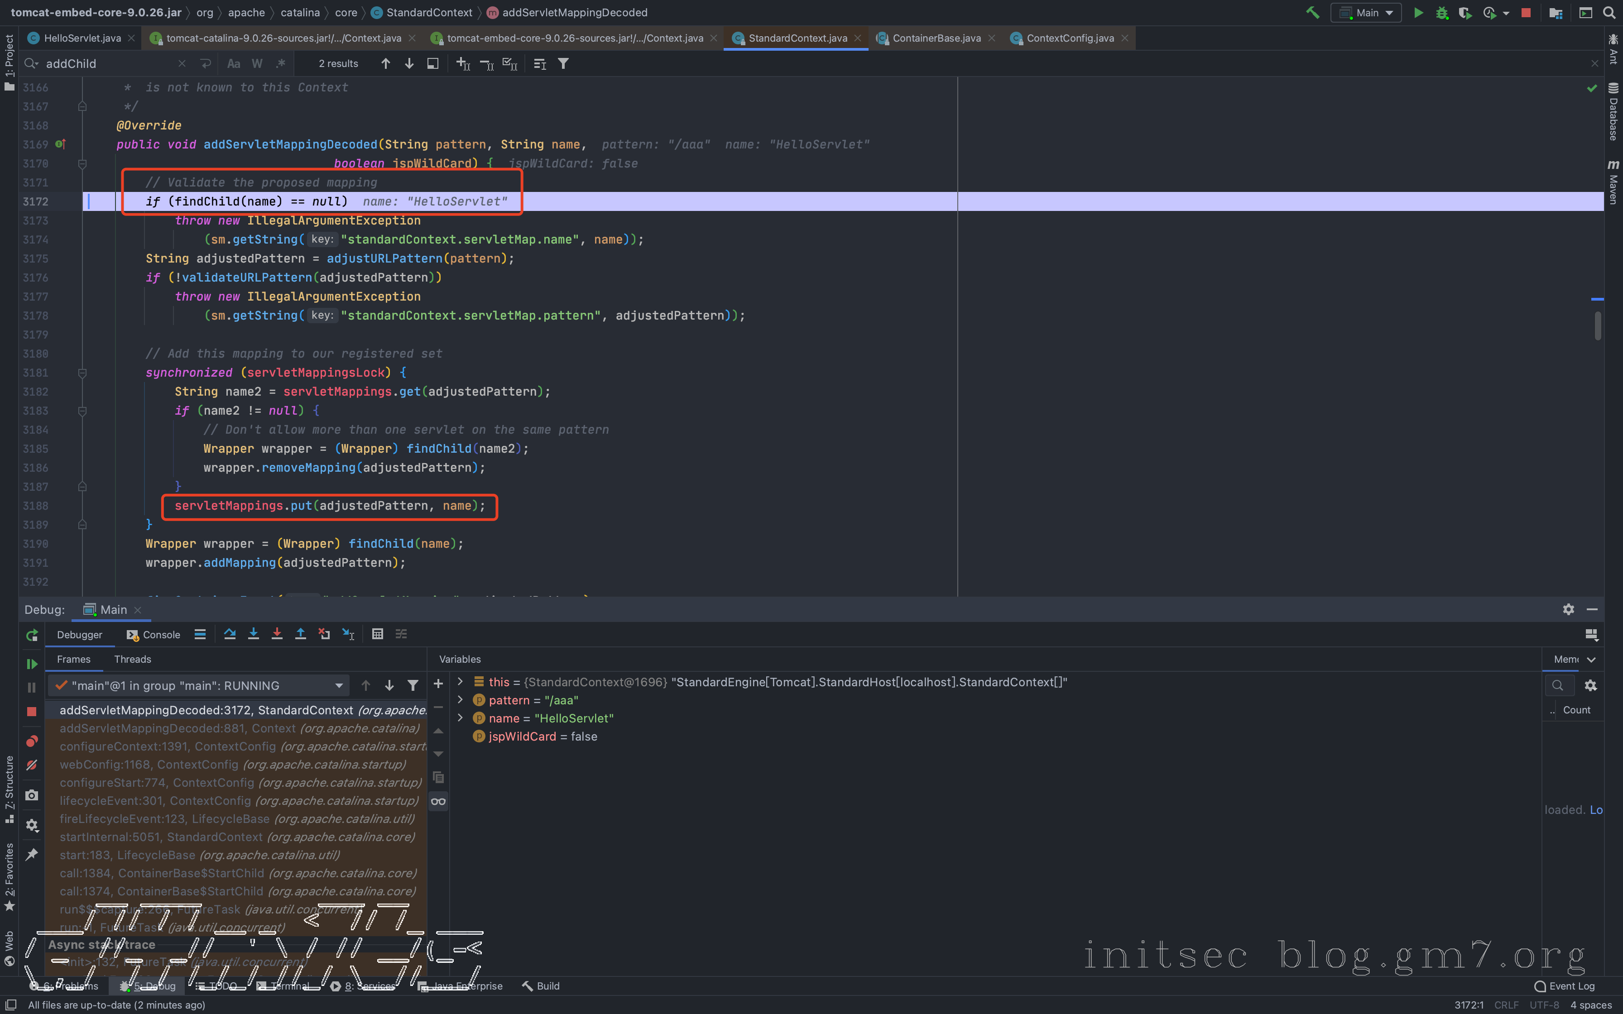
Task: Open the main thread selector dropdown
Action: tap(339, 685)
